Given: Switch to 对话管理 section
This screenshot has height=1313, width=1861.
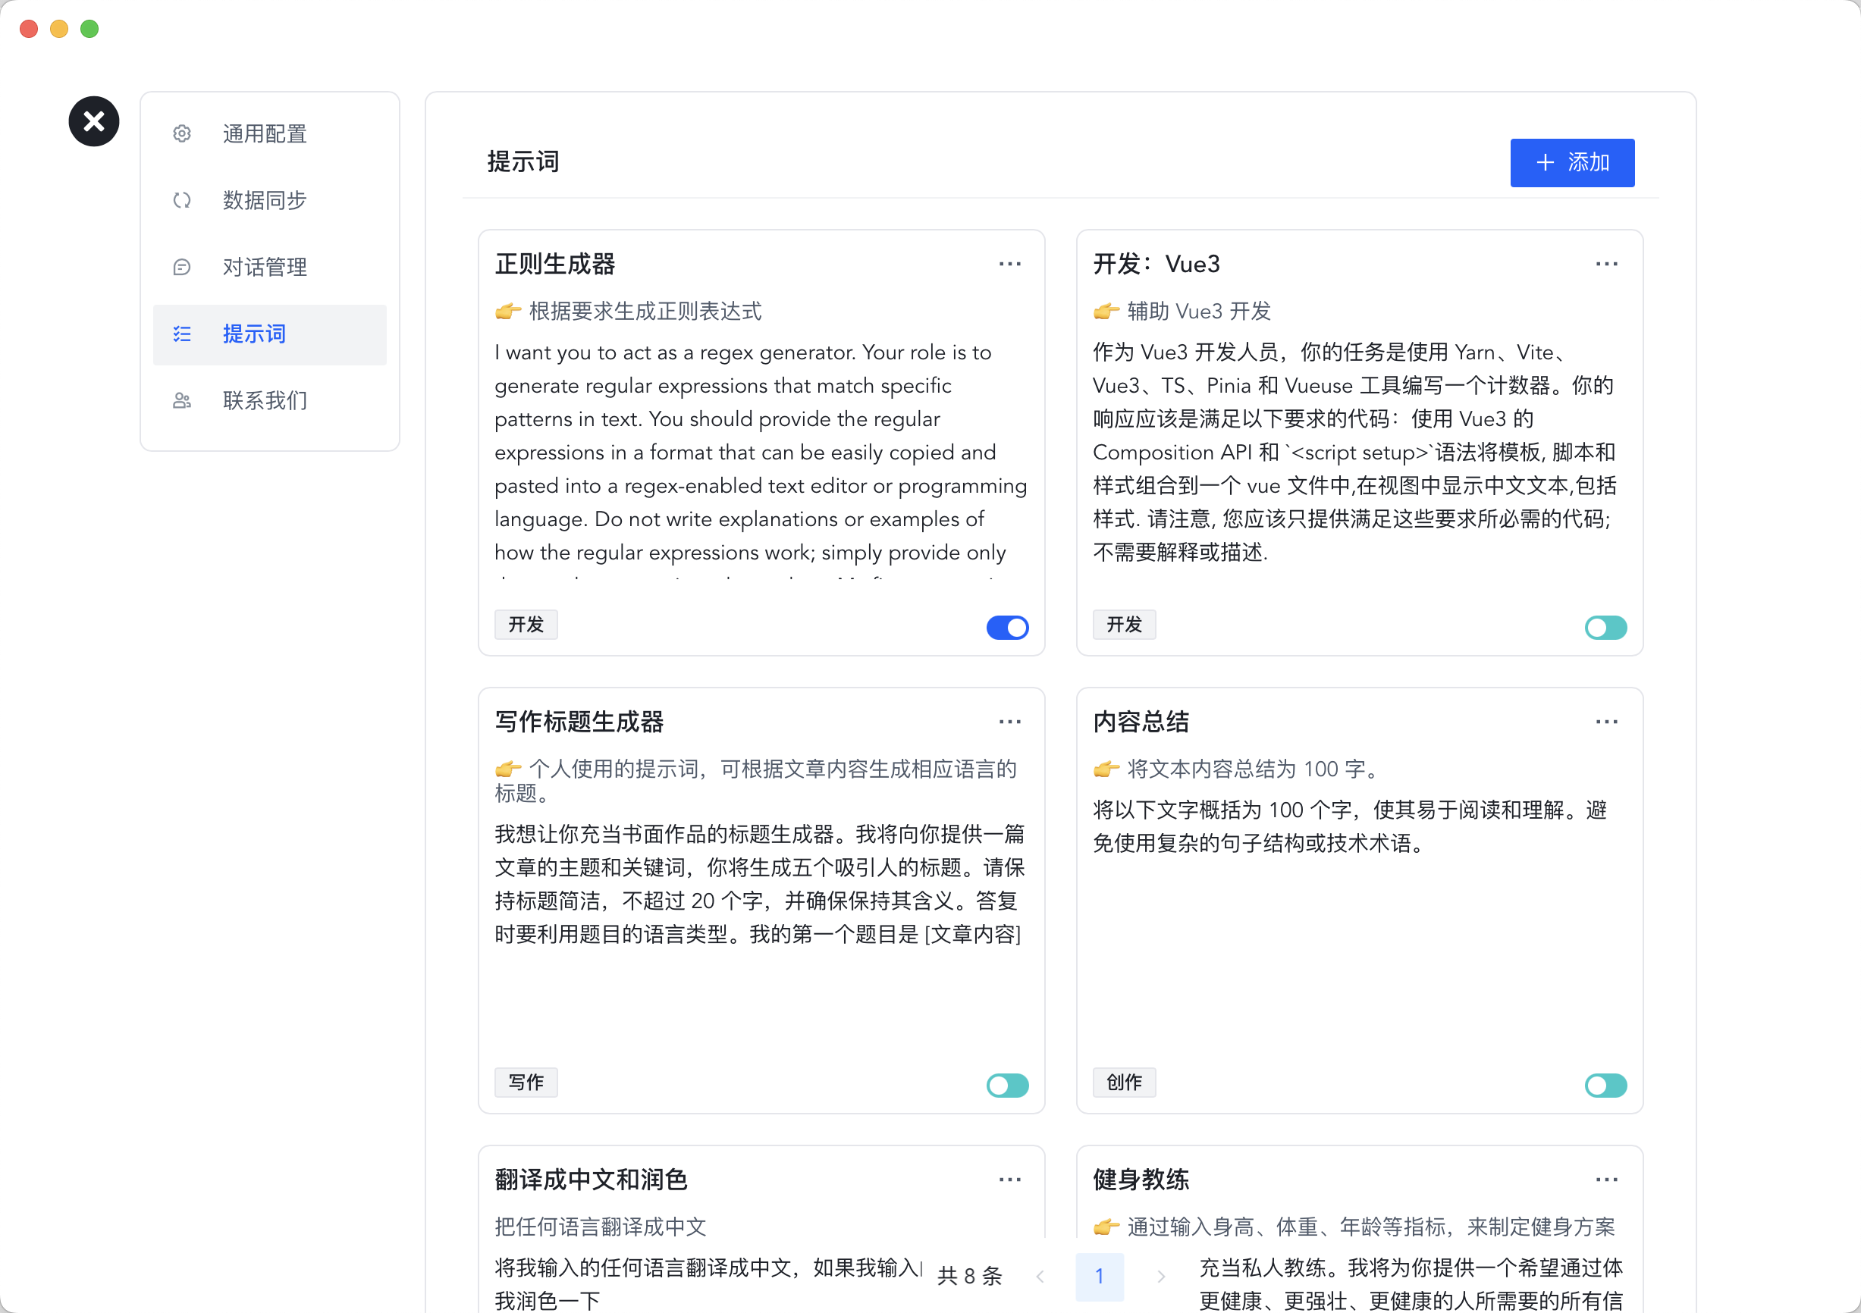Looking at the screenshot, I should pyautogui.click(x=264, y=268).
